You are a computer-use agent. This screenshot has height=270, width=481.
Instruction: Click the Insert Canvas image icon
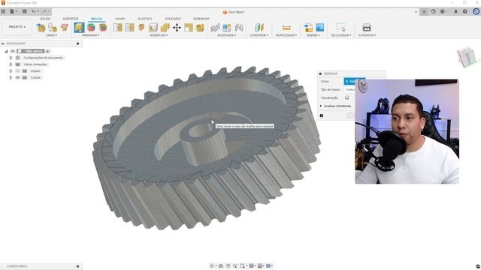click(x=319, y=28)
